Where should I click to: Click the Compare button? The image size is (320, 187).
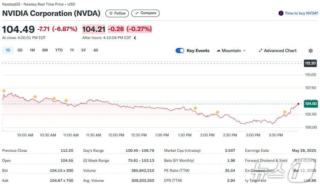coord(145,13)
